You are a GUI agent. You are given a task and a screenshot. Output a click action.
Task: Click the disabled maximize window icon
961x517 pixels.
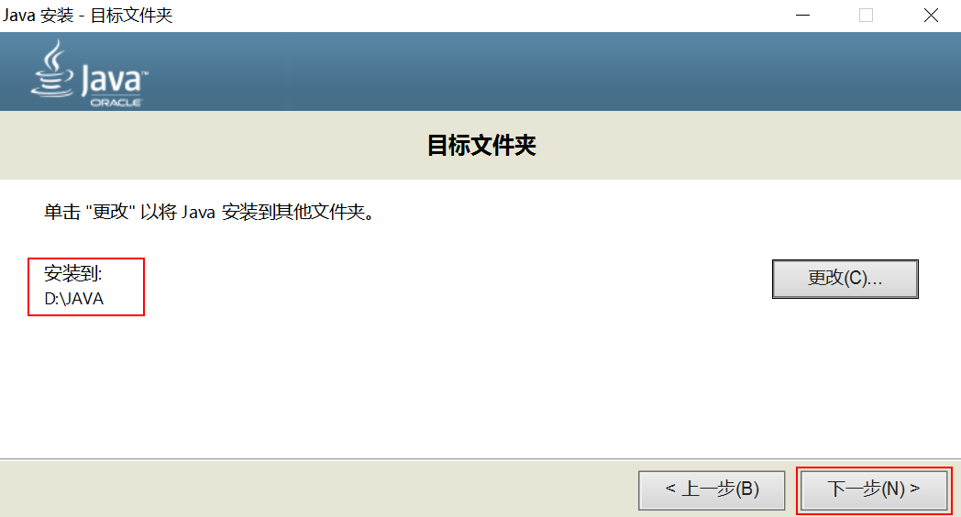pos(866,16)
